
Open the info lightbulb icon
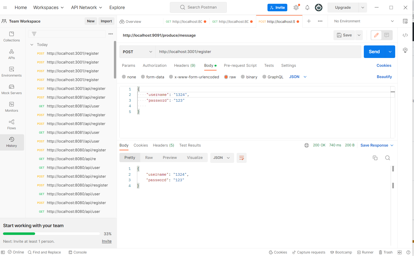point(405,50)
